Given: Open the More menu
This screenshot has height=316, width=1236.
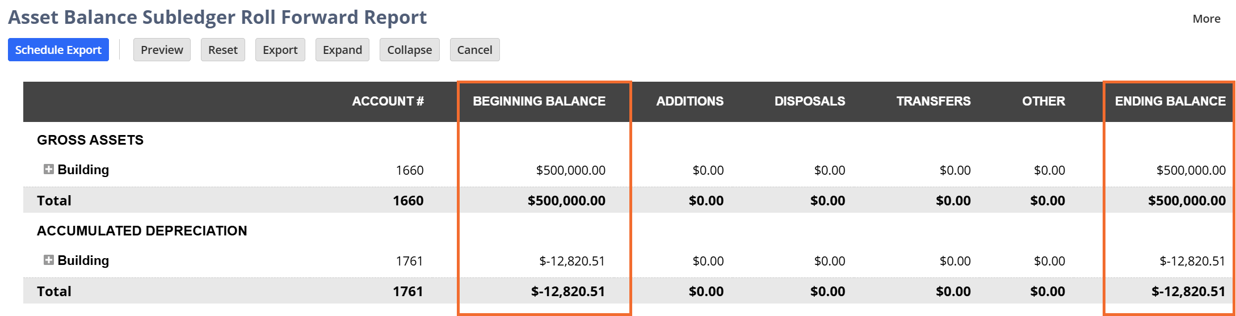Looking at the screenshot, I should [x=1206, y=19].
